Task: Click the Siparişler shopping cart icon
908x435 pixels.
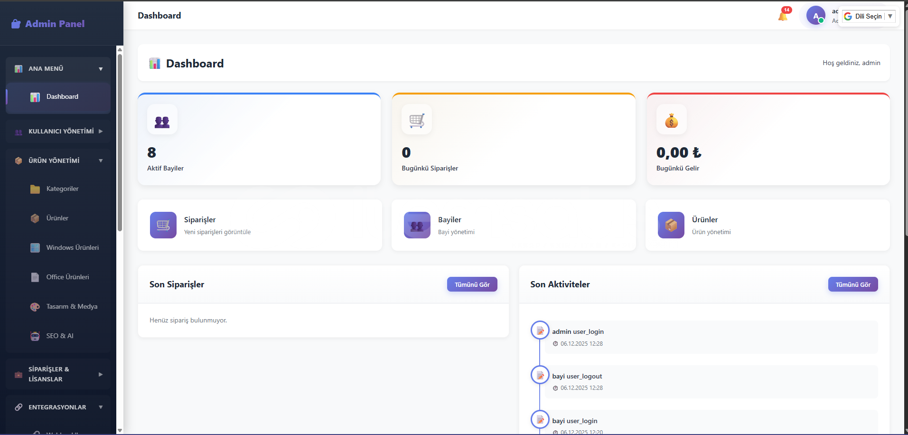Action: coord(163,225)
